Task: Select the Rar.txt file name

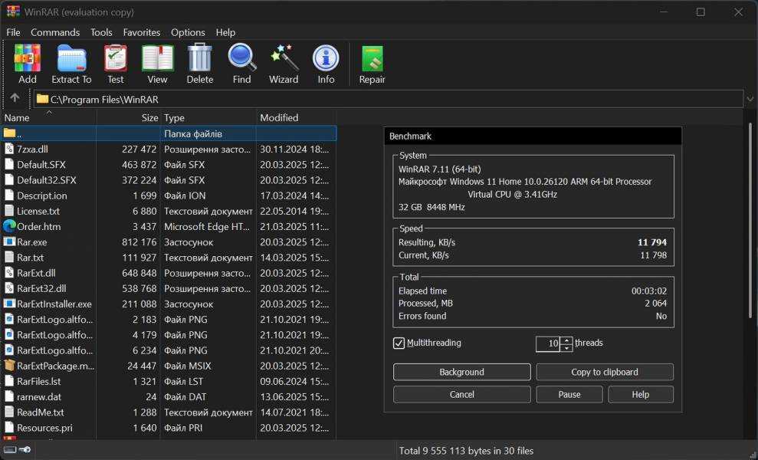Action: click(31, 258)
